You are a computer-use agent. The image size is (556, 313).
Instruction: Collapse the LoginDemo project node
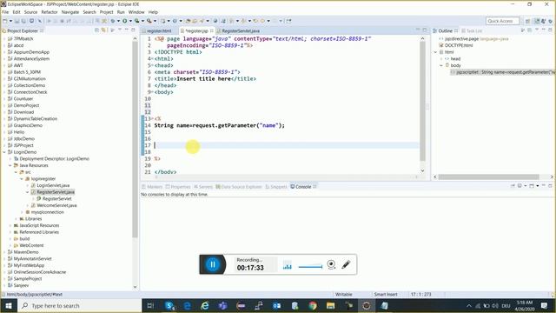(x=4, y=152)
